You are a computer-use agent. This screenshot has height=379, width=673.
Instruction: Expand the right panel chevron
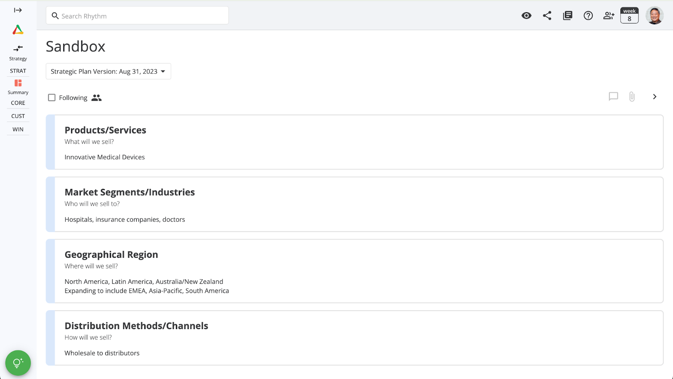tap(654, 97)
